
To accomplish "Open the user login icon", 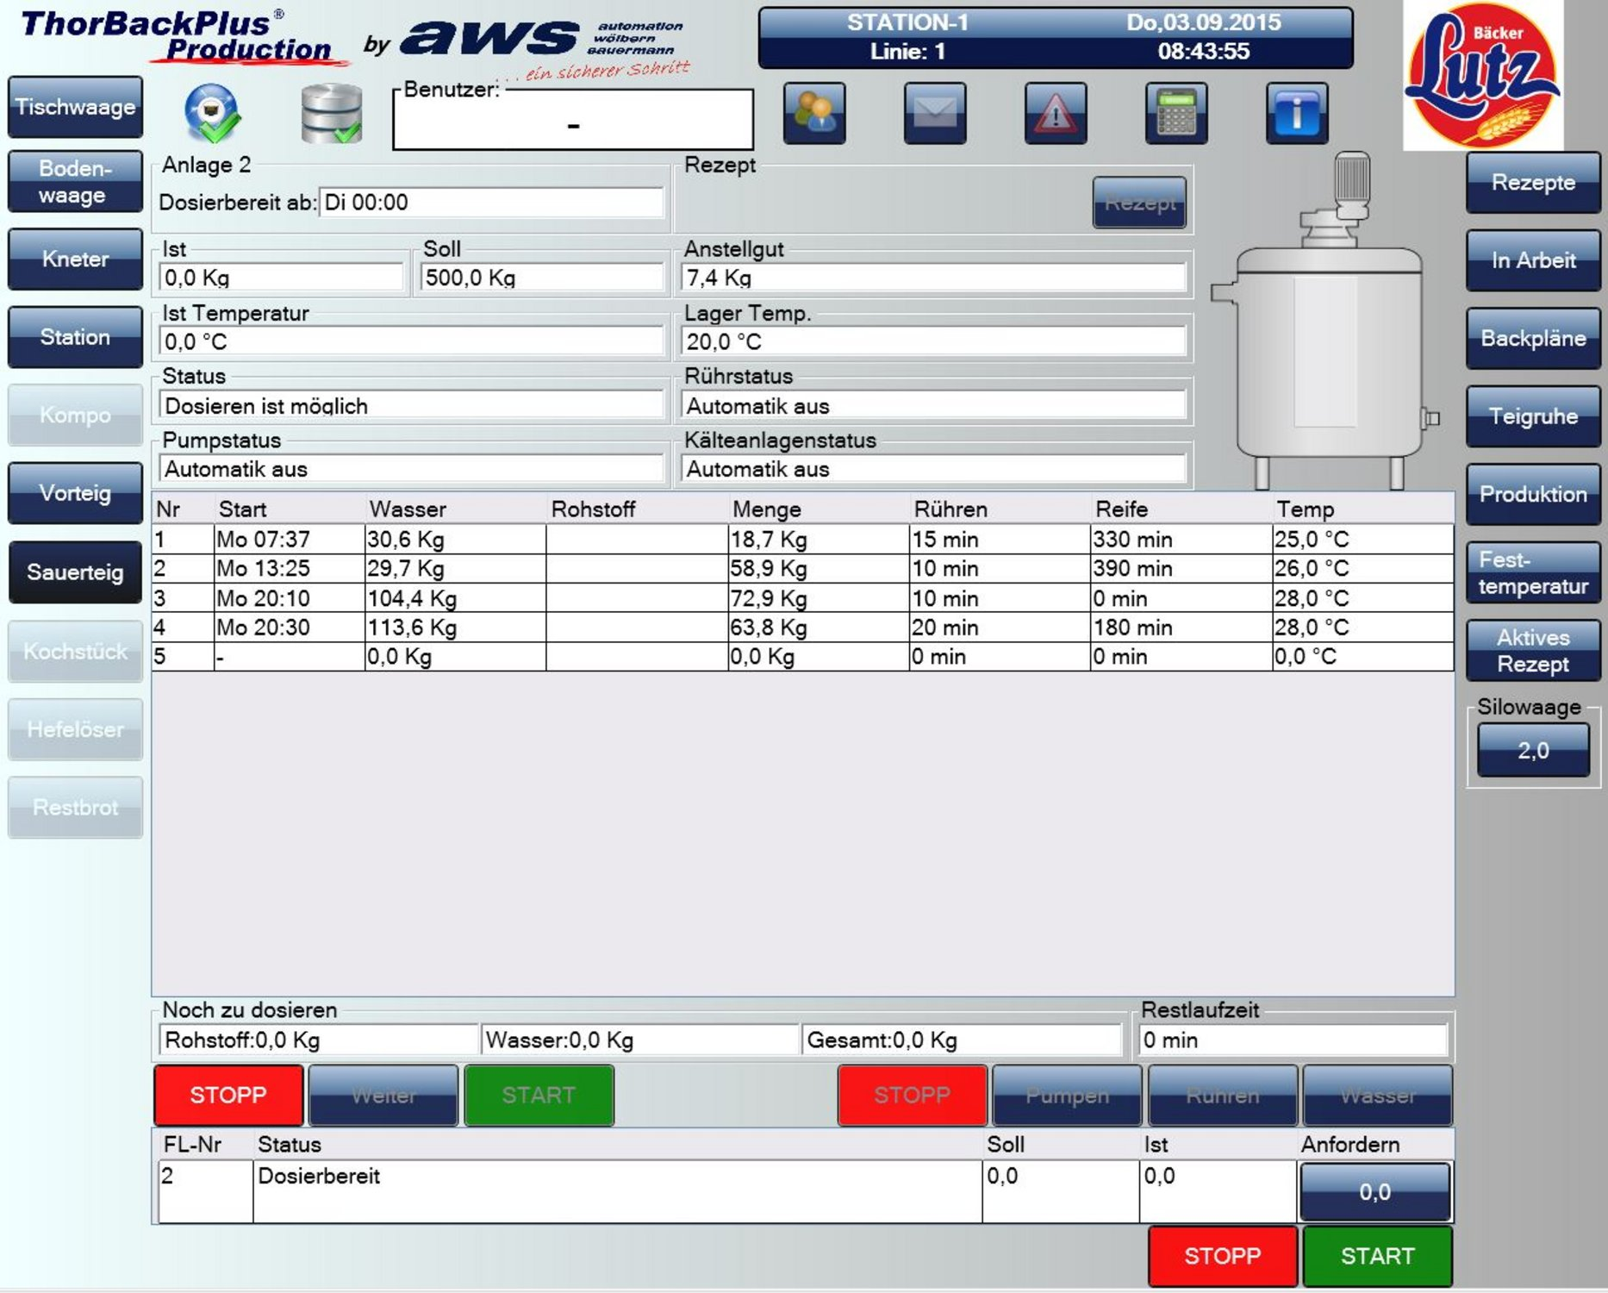I will tap(813, 114).
